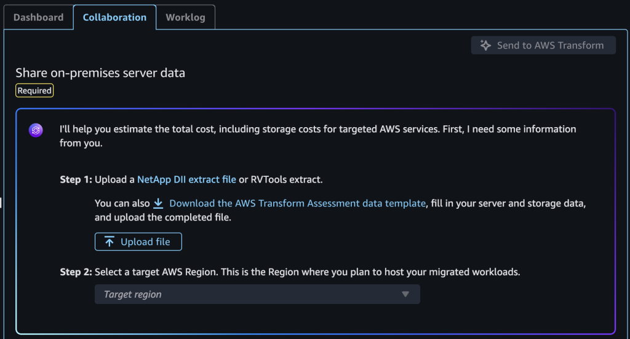Click the left edge panel resize handle
The image size is (630, 339).
1,203
